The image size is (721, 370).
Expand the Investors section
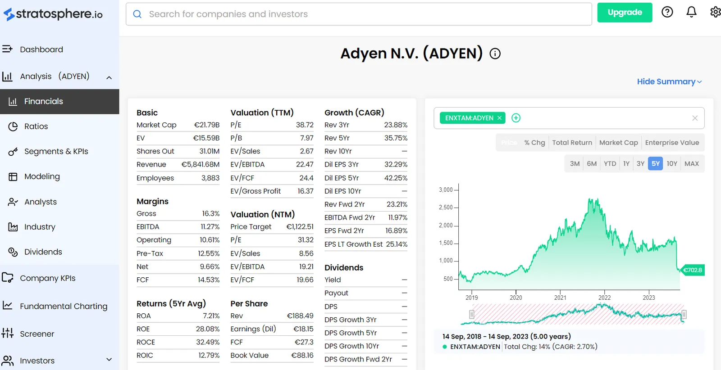point(109,360)
